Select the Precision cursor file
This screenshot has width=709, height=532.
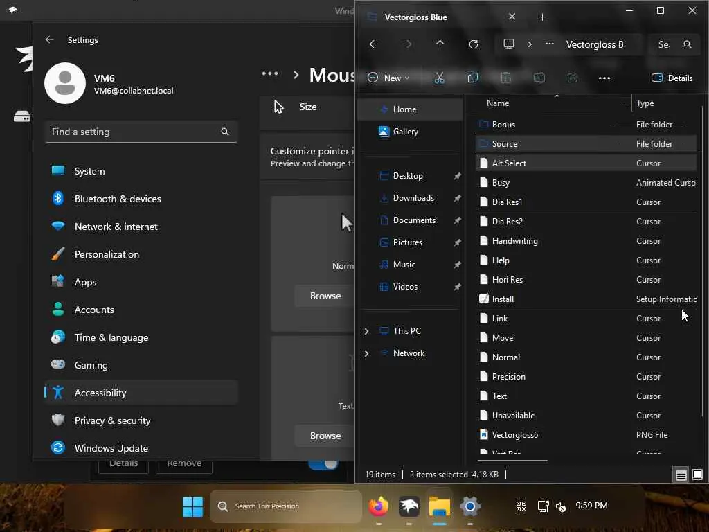click(586, 376)
